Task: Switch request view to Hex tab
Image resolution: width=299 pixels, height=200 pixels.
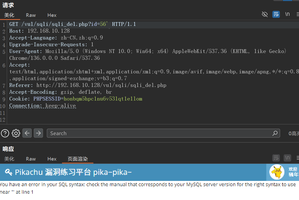Action: tap(52, 15)
